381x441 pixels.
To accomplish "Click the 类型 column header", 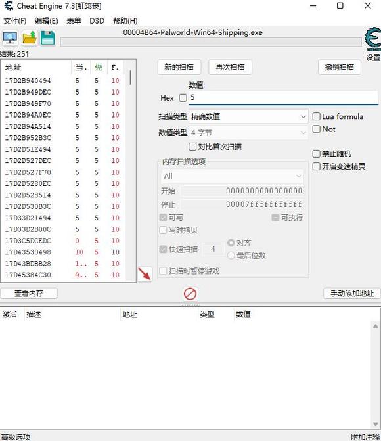I will (x=207, y=314).
